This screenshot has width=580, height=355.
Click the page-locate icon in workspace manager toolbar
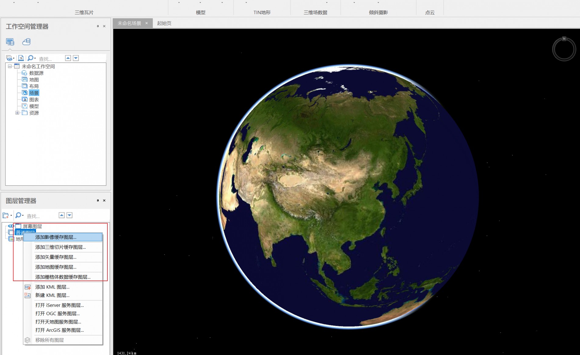click(x=21, y=58)
